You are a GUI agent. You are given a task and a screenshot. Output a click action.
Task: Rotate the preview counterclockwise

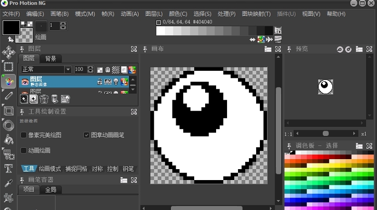(340, 49)
